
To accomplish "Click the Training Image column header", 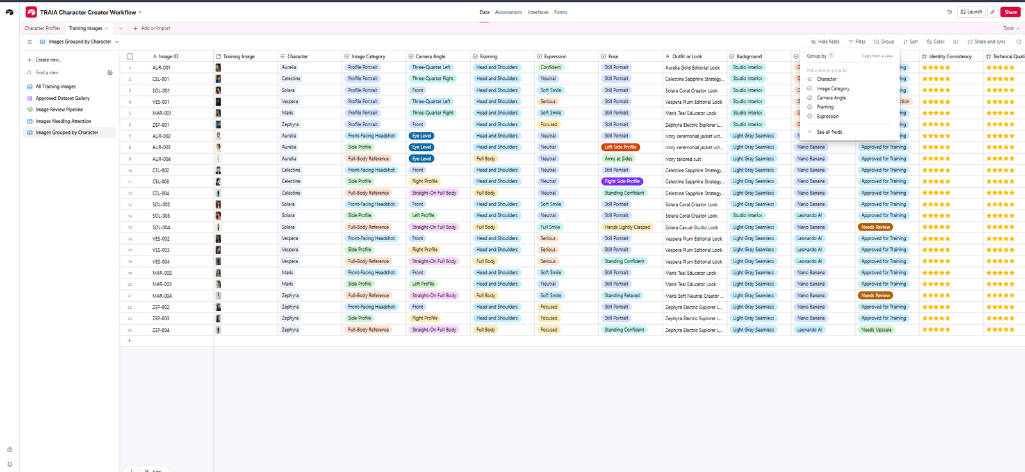I will click(x=245, y=56).
